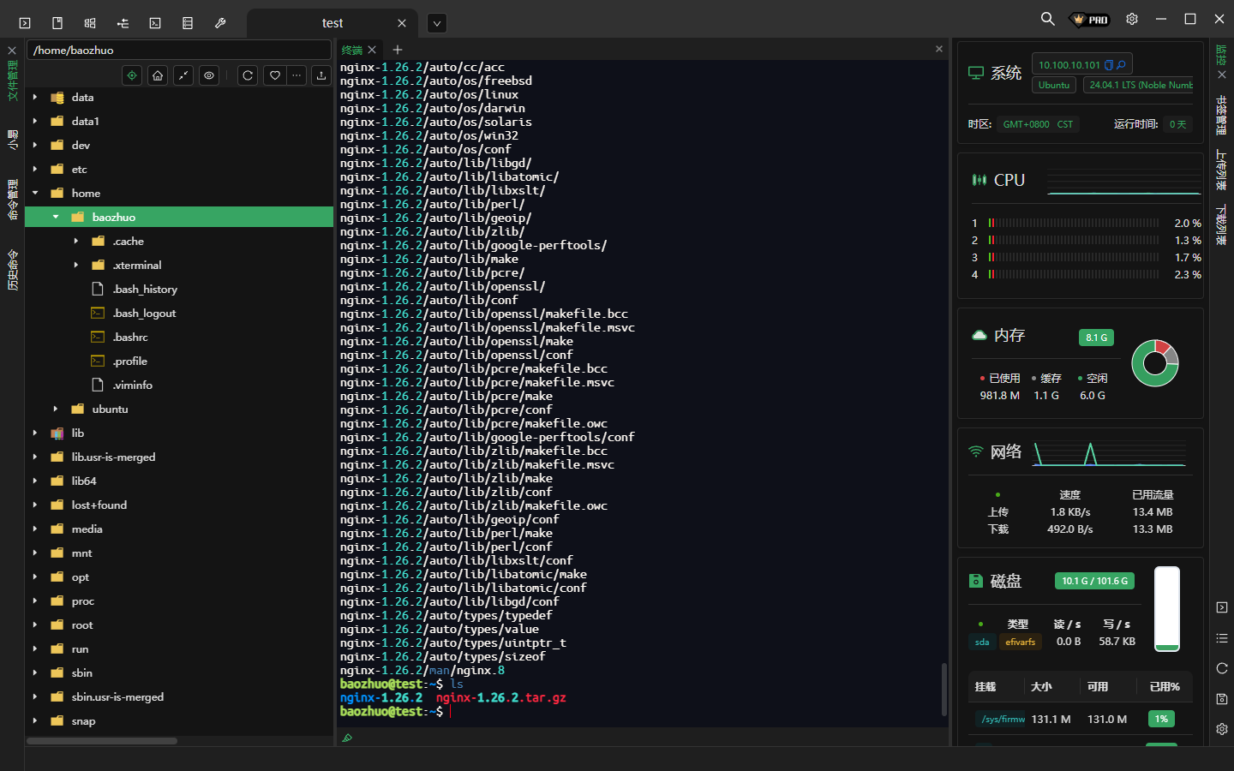Click the 8.1 G memory badge
The width and height of the screenshot is (1234, 771).
pos(1096,338)
